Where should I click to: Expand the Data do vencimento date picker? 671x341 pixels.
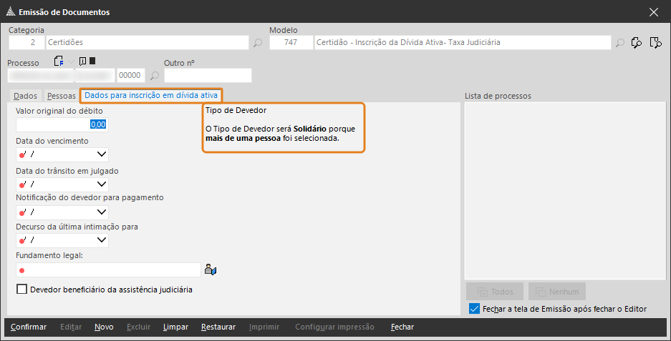[102, 154]
